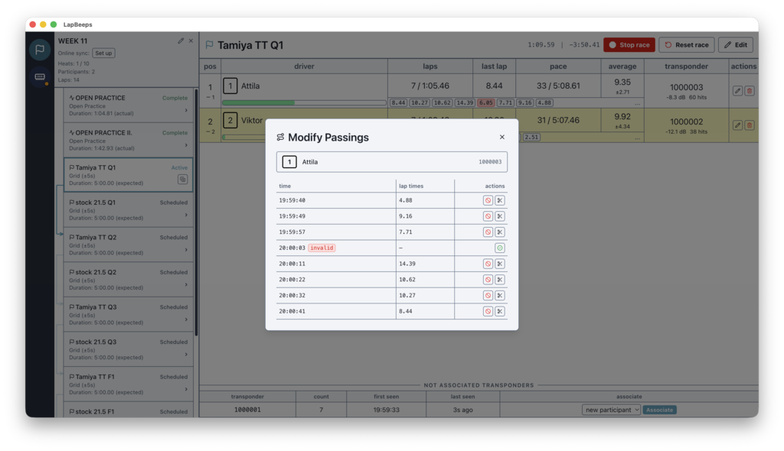784x451 pixels.
Task: Invalidate the 19:59:40 passing
Action: pos(488,200)
